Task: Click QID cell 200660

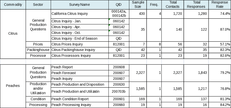Action: pyautogui.click(x=119, y=105)
